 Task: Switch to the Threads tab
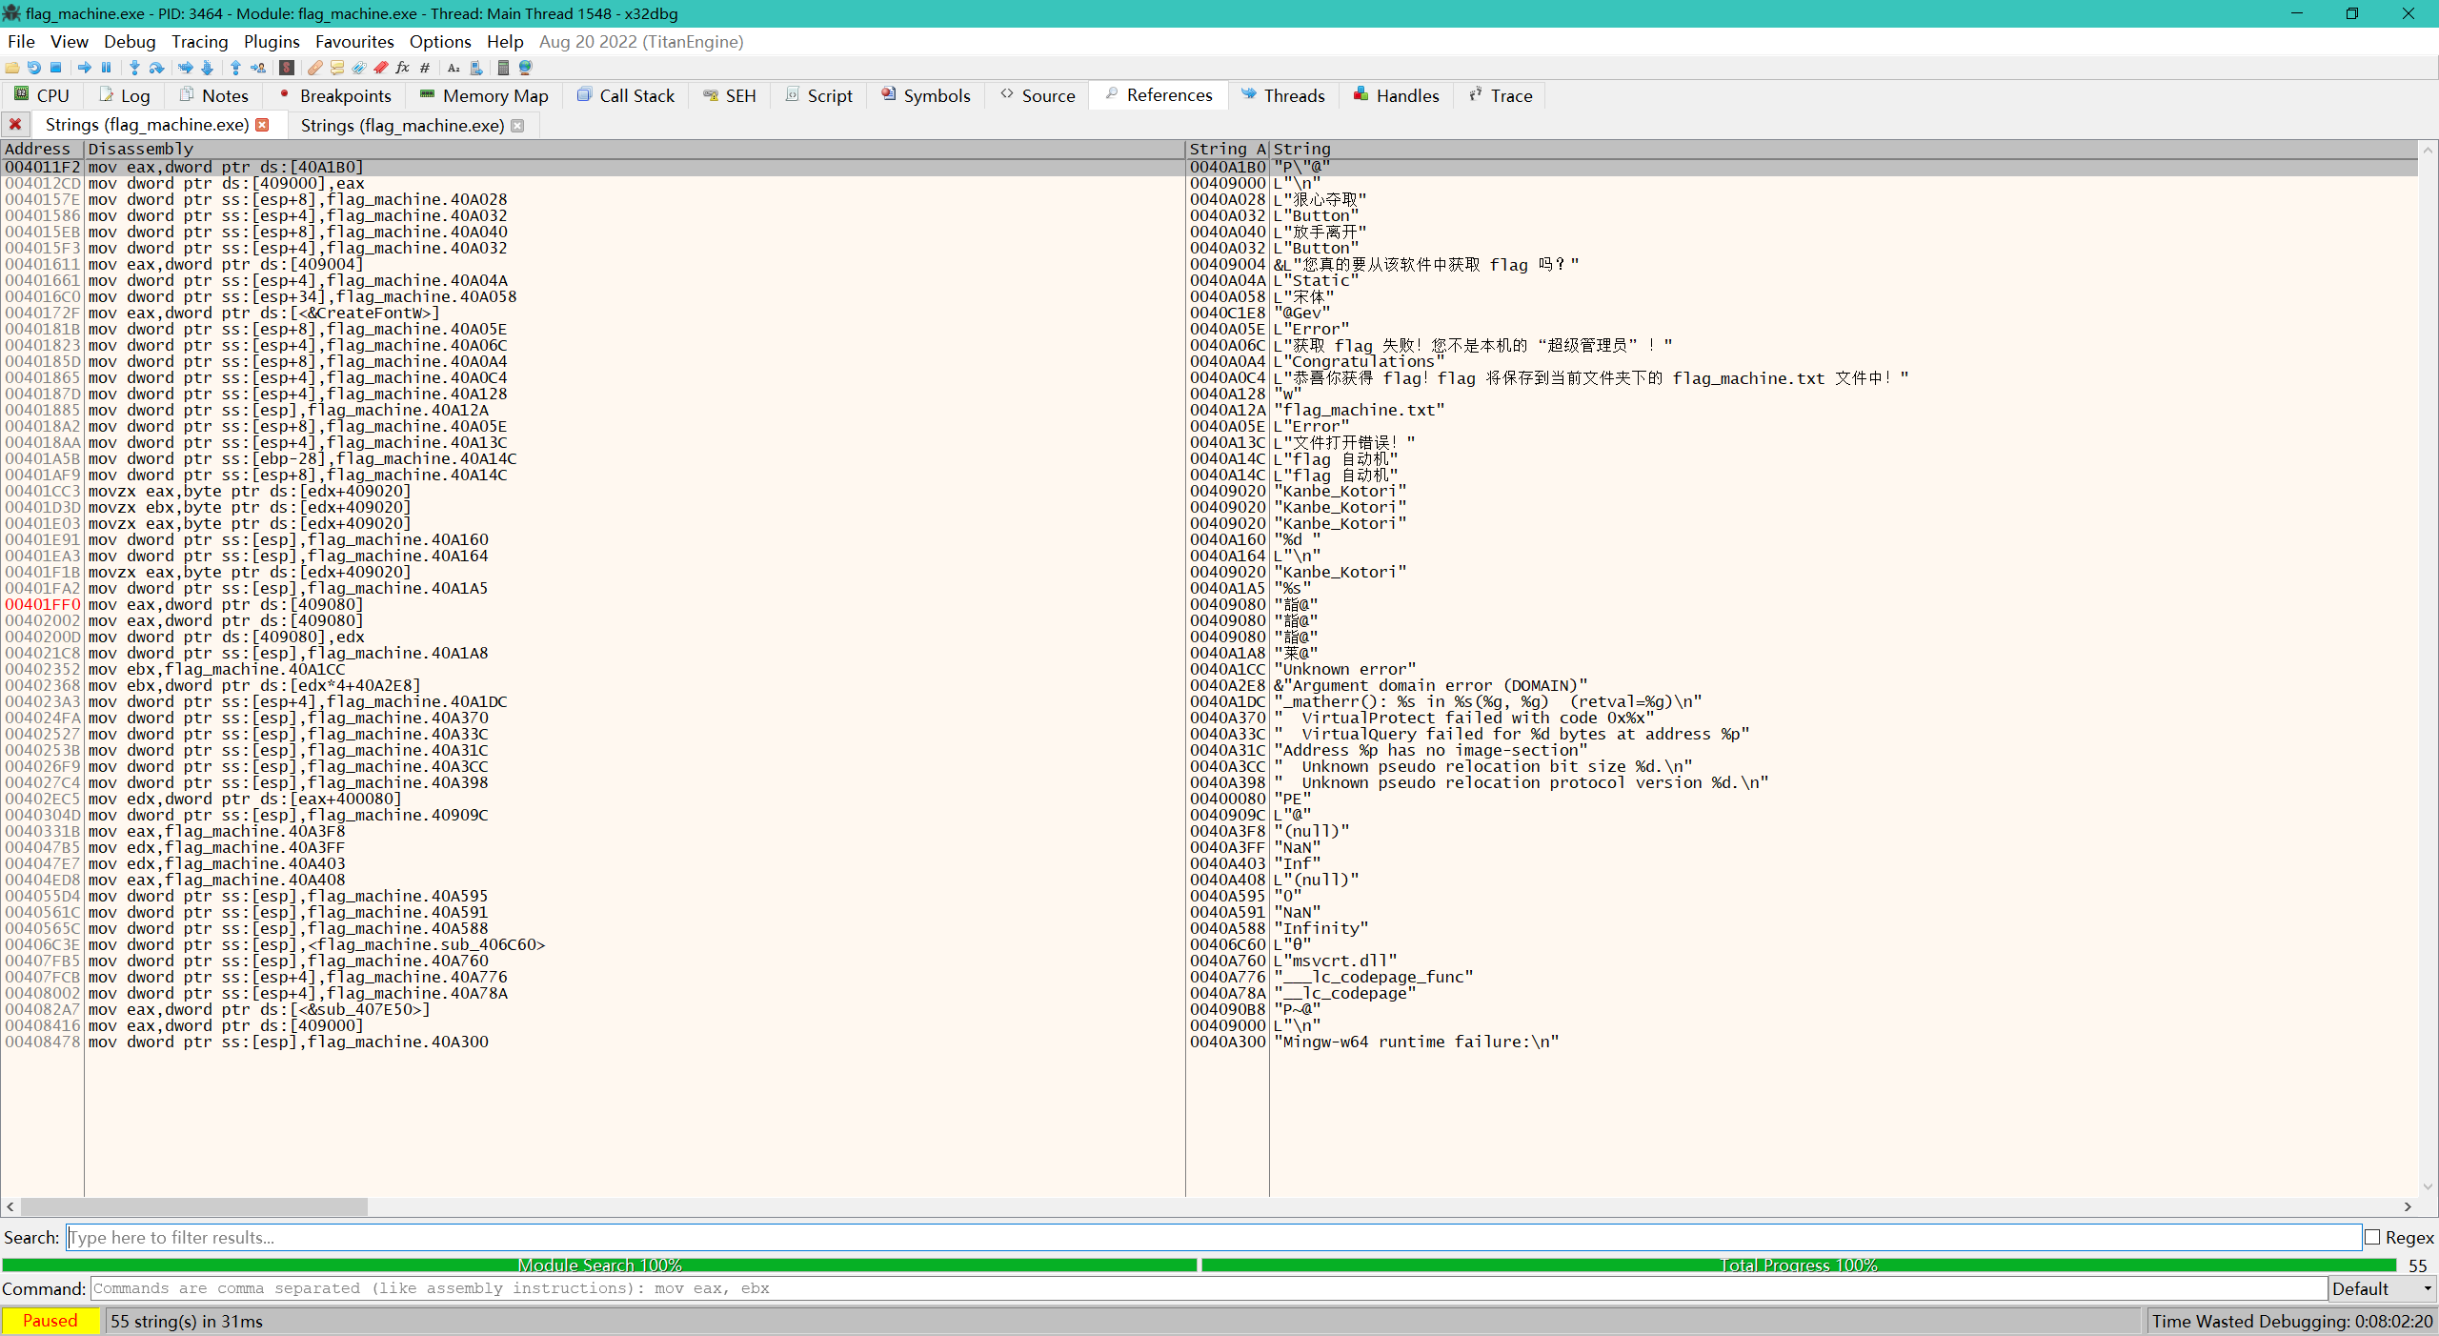[x=1283, y=95]
